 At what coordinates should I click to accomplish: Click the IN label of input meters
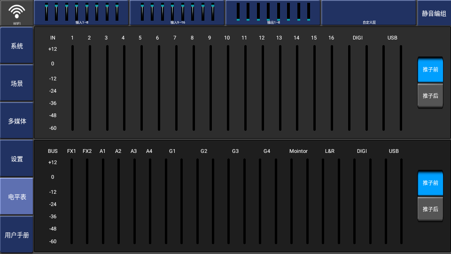click(x=53, y=38)
